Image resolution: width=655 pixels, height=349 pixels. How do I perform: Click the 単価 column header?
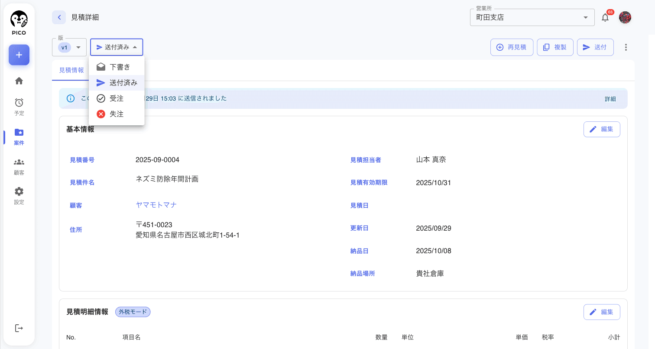[522, 337]
